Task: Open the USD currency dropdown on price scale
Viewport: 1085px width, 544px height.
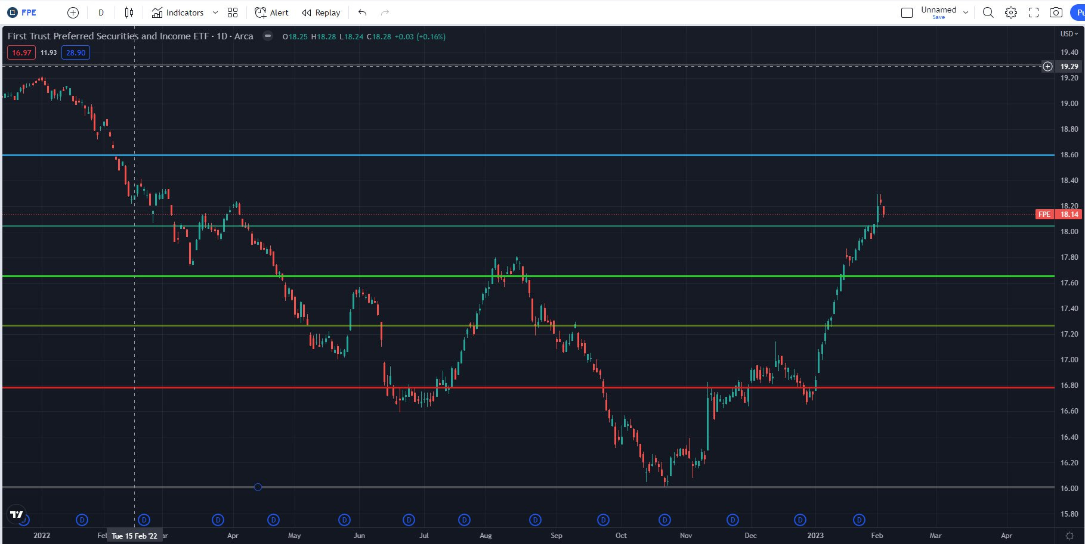Action: [x=1069, y=34]
